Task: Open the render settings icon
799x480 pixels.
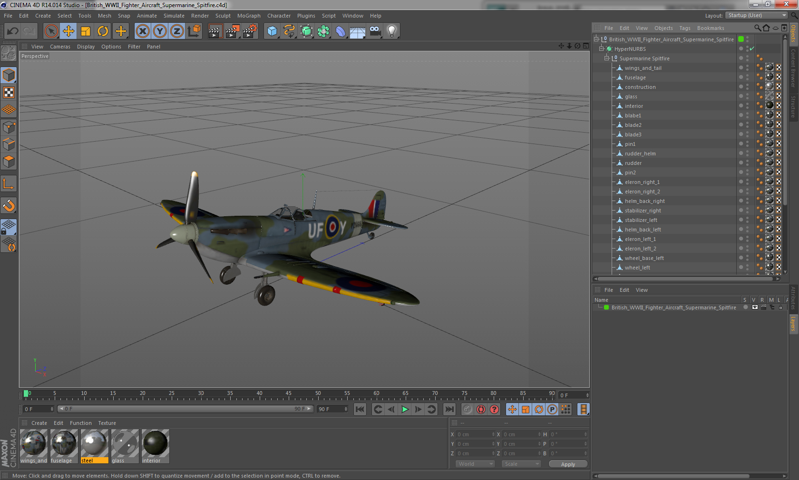Action: click(x=250, y=31)
